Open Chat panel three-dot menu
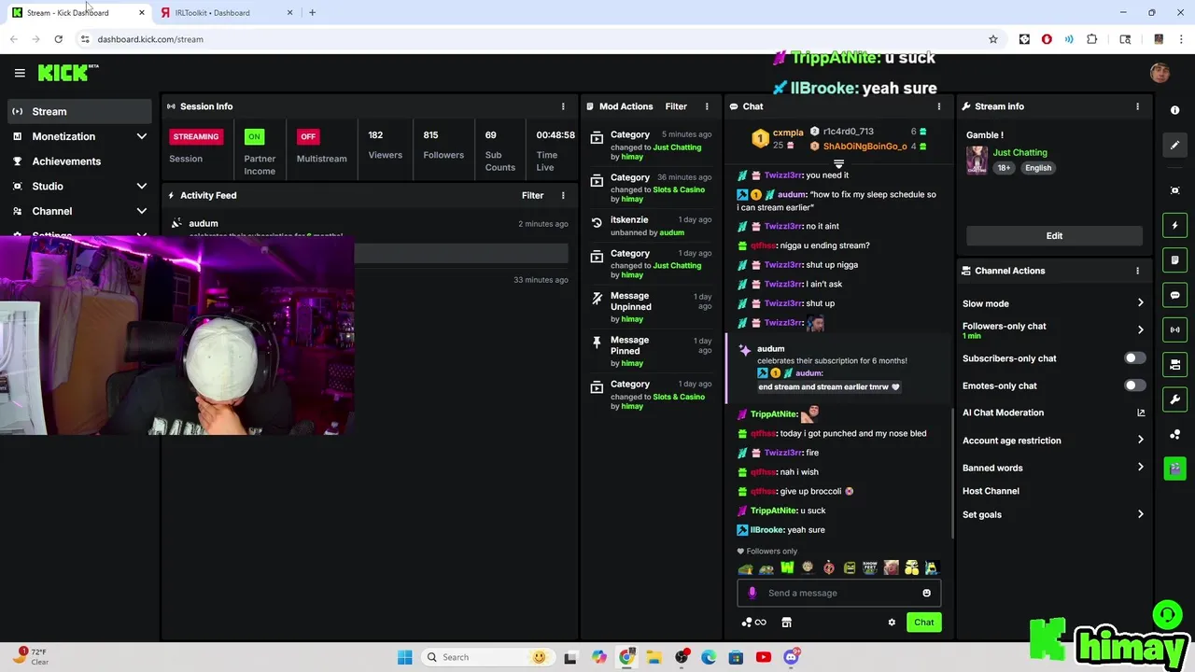The image size is (1195, 672). coord(939,106)
